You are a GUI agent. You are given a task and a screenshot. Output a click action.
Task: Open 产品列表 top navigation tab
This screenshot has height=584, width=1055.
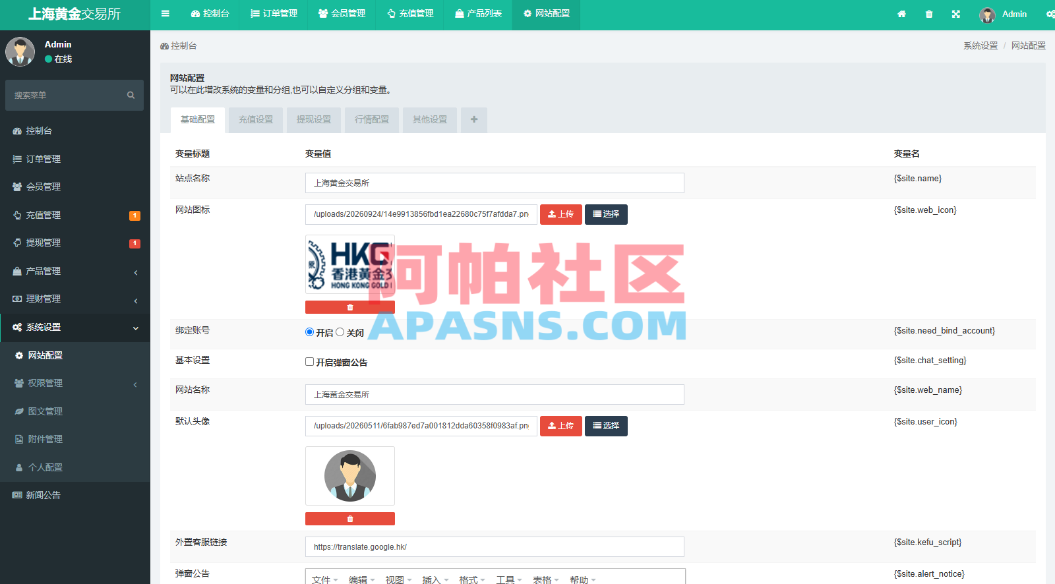coord(479,14)
